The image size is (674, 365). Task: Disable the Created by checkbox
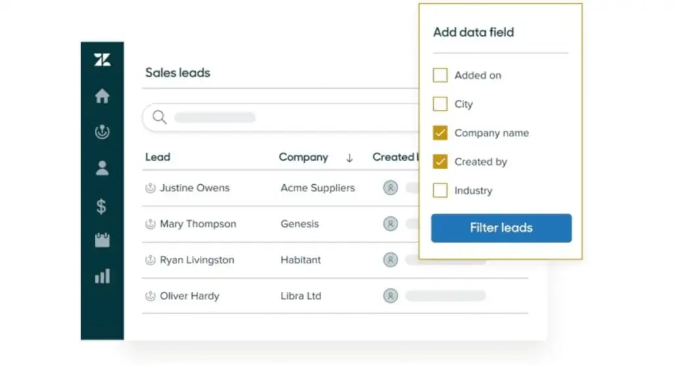(x=440, y=162)
